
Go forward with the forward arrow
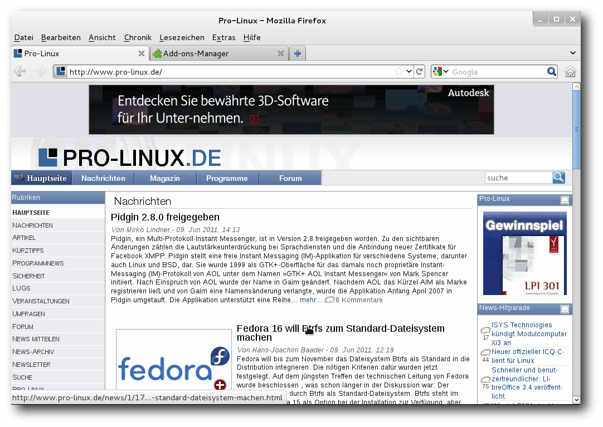click(x=40, y=71)
